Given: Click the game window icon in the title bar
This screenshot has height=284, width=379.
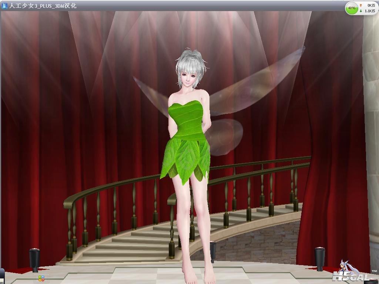Looking at the screenshot, I should coord(4,6).
